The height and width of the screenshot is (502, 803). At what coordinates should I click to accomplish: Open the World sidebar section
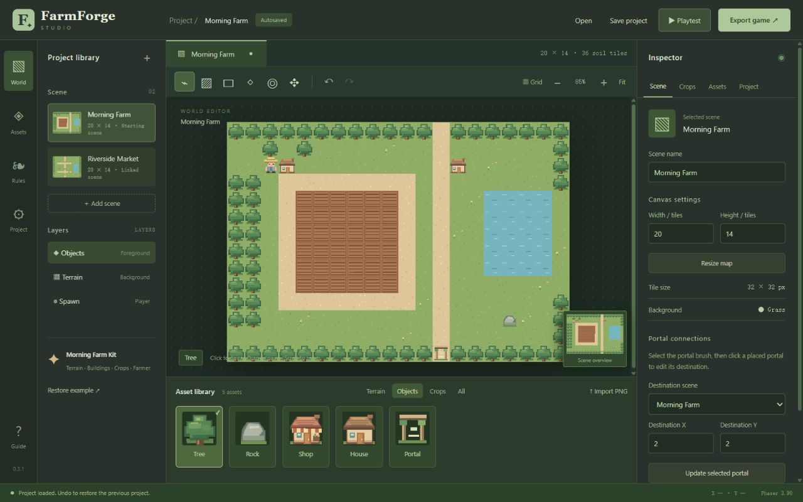point(19,71)
